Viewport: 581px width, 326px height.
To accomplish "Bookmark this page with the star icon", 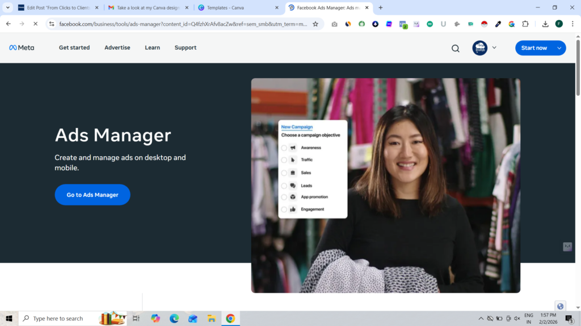I will tap(315, 24).
